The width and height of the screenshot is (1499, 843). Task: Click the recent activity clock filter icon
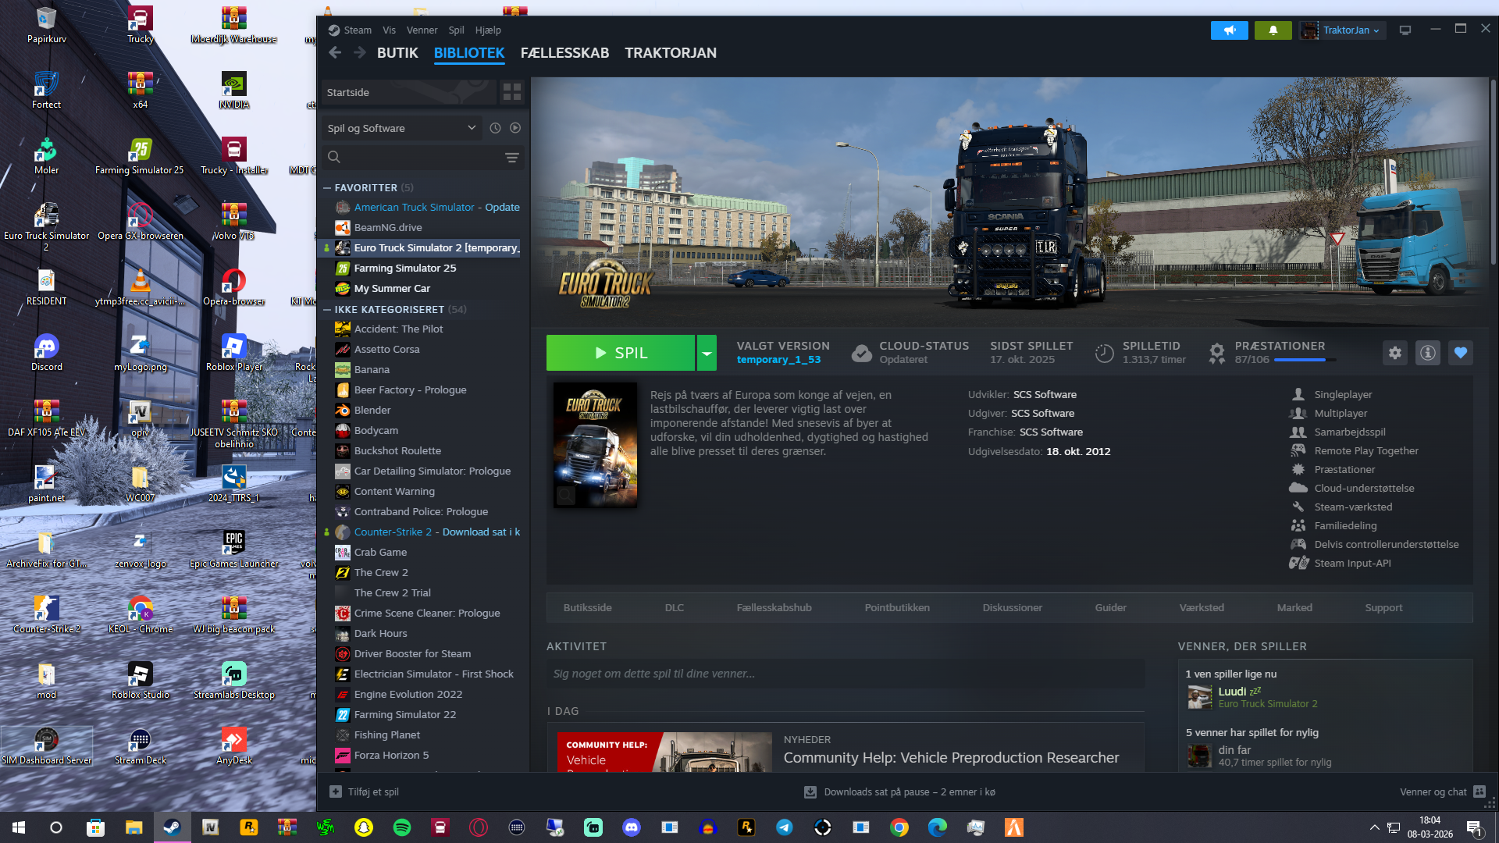click(x=495, y=128)
